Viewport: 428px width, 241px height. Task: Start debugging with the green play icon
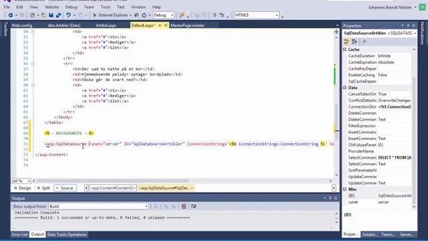click(x=95, y=15)
